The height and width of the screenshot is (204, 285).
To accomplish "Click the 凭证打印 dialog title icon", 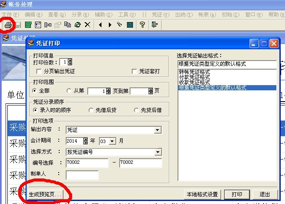I will 31,43.
